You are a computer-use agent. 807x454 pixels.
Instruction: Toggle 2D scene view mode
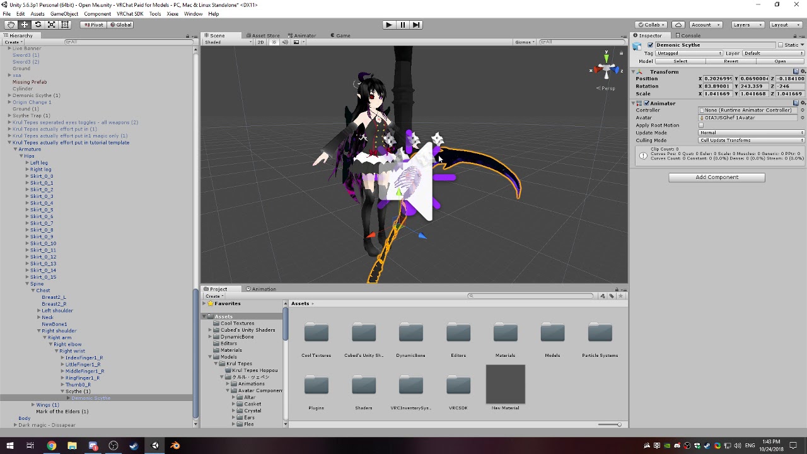click(260, 42)
